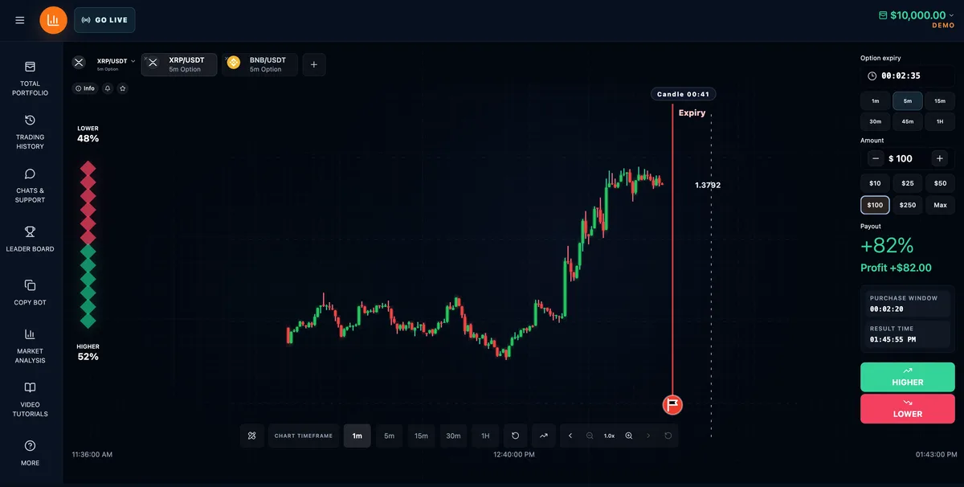The height and width of the screenshot is (487, 964).
Task: Open the hamburger menu
Action: click(20, 20)
